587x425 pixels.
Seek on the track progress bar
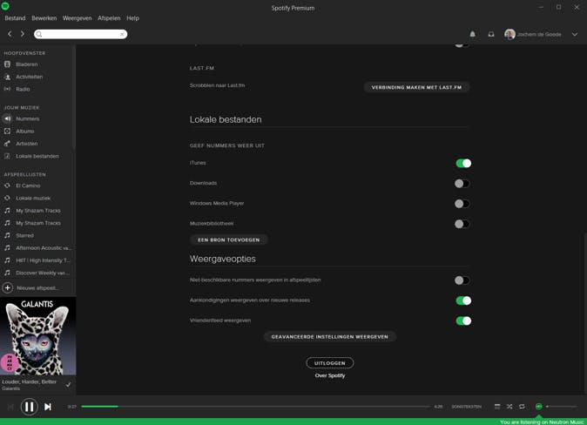click(x=256, y=407)
